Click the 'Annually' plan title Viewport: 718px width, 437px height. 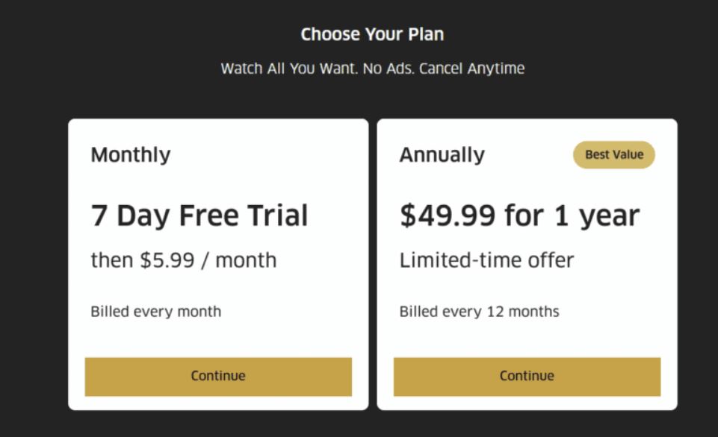(442, 154)
